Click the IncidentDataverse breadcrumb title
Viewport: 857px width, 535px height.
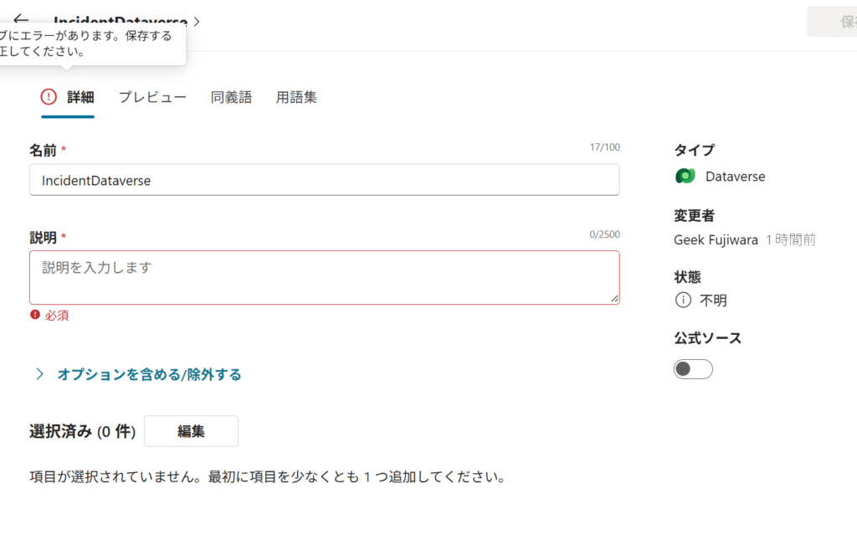coord(120,21)
